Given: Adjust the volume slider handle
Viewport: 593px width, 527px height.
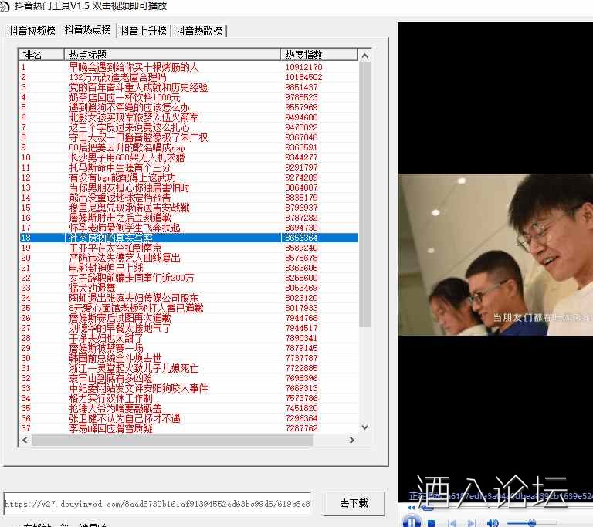Looking at the screenshot, I should coord(532,523).
